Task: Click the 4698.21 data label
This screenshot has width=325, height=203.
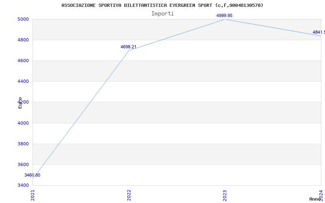Action: [x=128, y=47]
